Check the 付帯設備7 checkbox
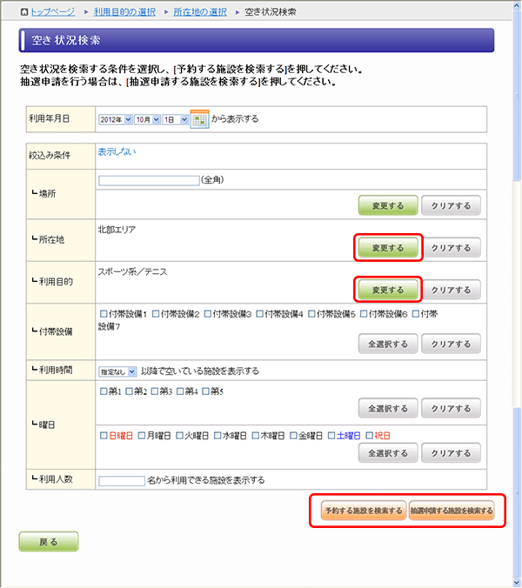 [416, 313]
